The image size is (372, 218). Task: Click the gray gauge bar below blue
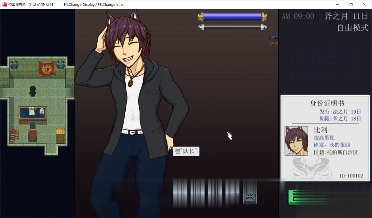point(232,27)
